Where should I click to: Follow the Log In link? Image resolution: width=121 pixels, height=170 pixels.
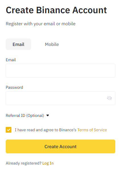[x=48, y=163]
